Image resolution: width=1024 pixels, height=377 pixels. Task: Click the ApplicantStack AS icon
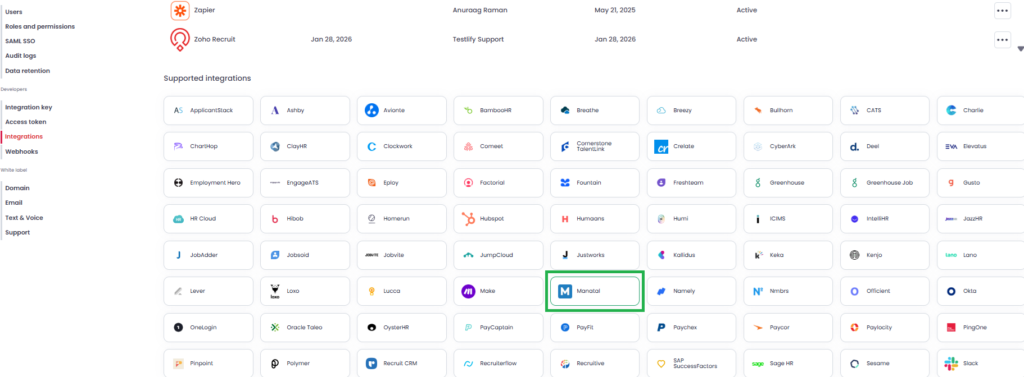click(x=178, y=111)
